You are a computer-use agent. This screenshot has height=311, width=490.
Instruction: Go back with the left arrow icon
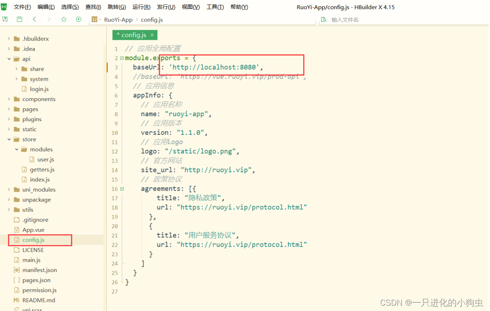pos(34,20)
